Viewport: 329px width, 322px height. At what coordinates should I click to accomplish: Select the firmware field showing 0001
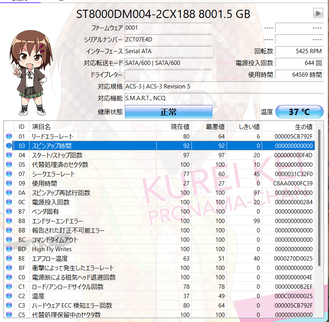coord(168,28)
